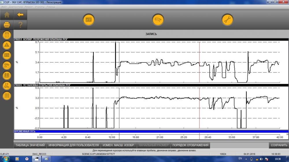Select the warning triangle sidebar icon
Image resolution: width=289 pixels, height=162 pixels.
(7, 45)
